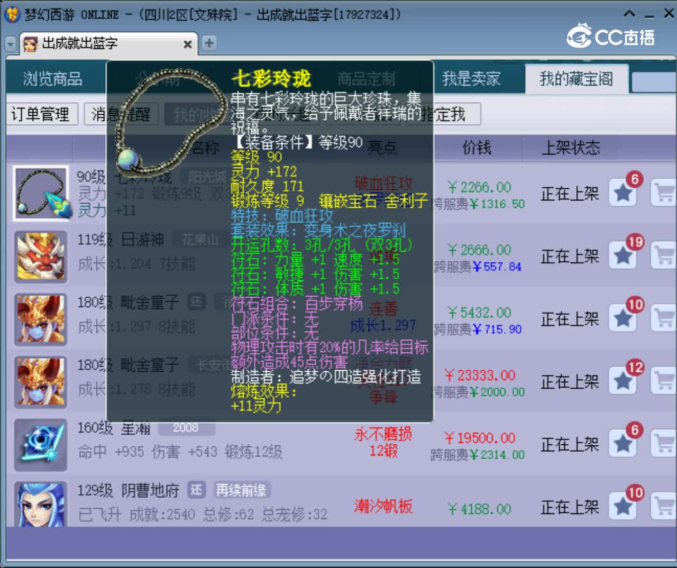Add 阴曹地府 ¥4188.00 to cart
The width and height of the screenshot is (677, 568).
click(x=664, y=507)
